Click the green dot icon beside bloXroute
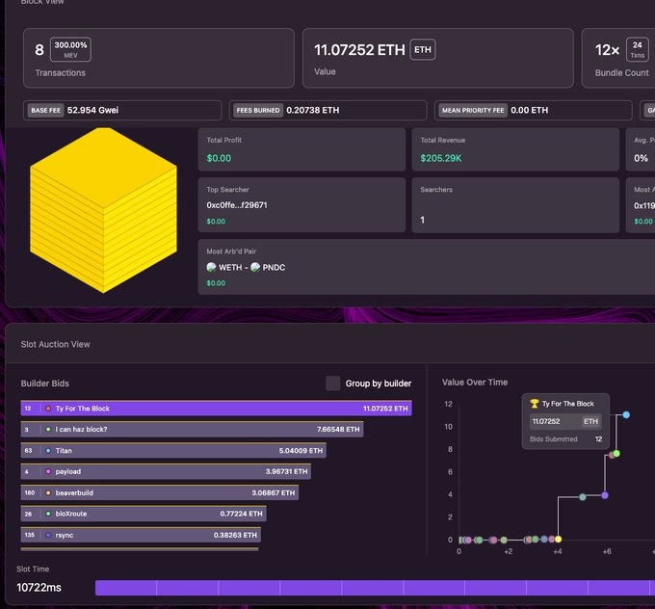 point(48,514)
